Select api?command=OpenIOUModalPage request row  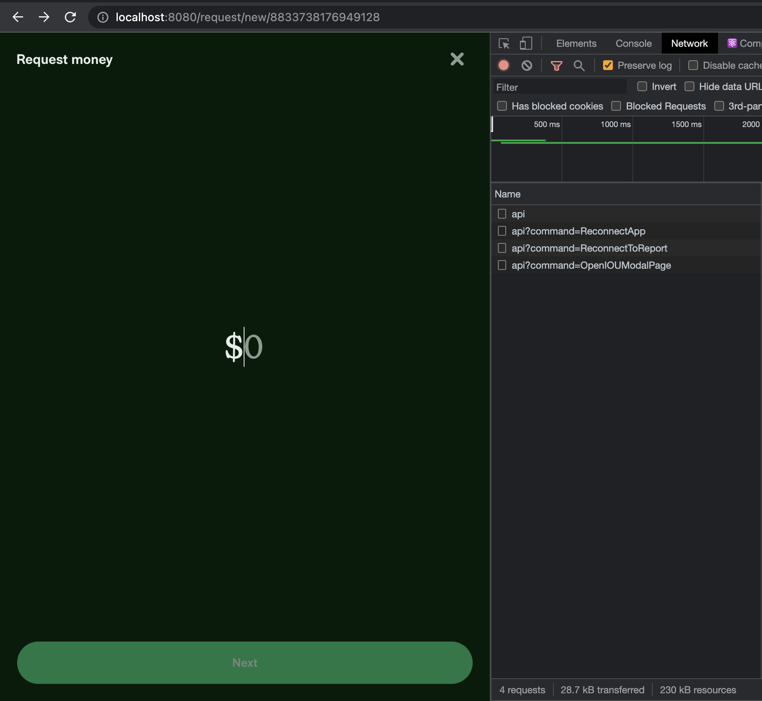[x=626, y=265]
